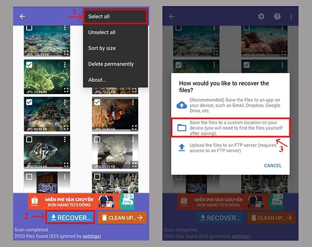Choose Select all from the menu
Image resolution: width=312 pixels, height=247 pixels.
[x=116, y=17]
